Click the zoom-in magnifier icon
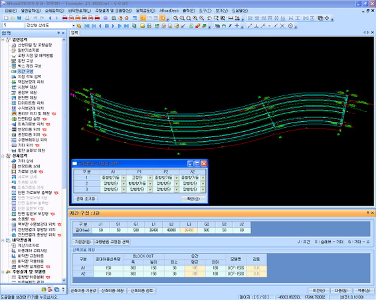The height and width of the screenshot is (300, 376). [x=176, y=18]
